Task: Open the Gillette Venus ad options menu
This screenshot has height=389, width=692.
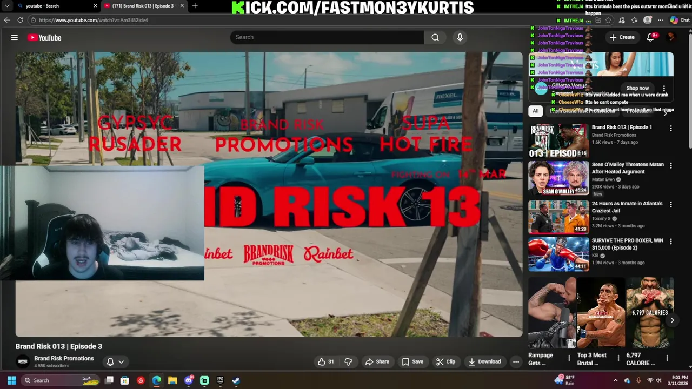Action: [x=664, y=89]
